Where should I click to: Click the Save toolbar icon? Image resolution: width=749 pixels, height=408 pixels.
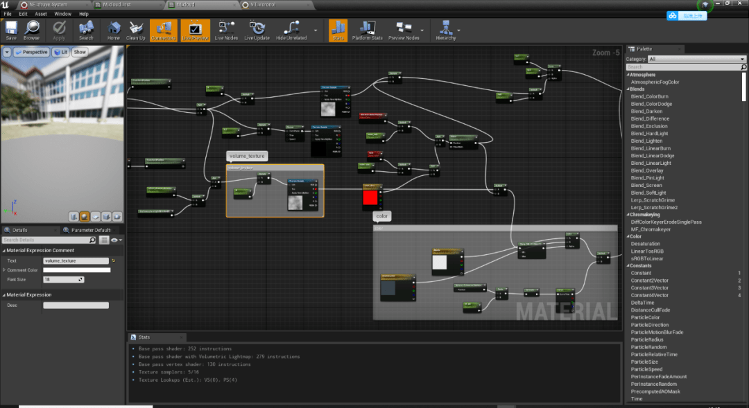(x=11, y=30)
